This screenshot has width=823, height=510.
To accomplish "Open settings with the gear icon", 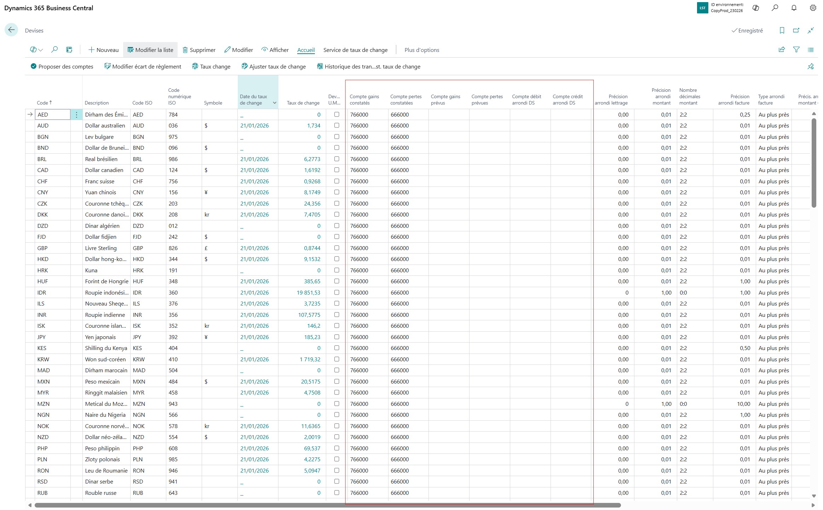I will [812, 8].
